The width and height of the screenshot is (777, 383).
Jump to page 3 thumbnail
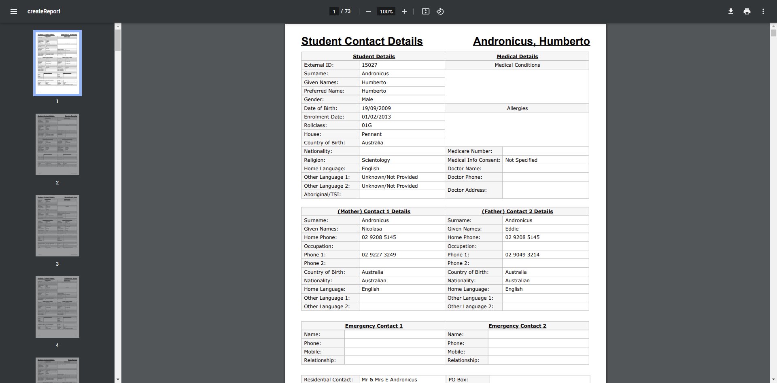point(57,226)
